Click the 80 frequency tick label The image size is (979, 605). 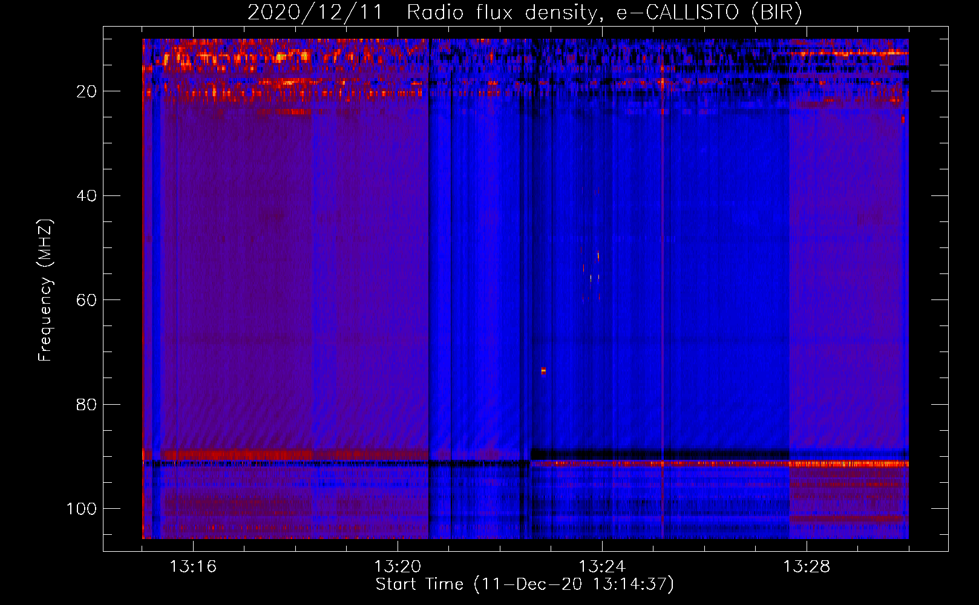click(x=87, y=404)
